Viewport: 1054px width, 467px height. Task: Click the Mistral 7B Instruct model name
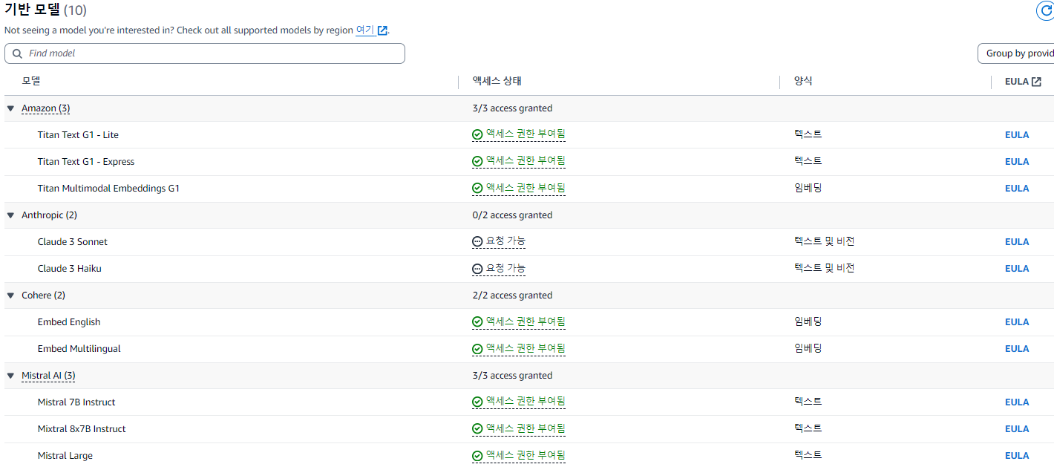click(x=76, y=402)
